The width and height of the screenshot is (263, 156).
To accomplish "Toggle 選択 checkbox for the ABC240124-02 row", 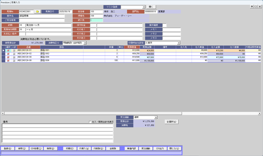I will click(8, 54).
